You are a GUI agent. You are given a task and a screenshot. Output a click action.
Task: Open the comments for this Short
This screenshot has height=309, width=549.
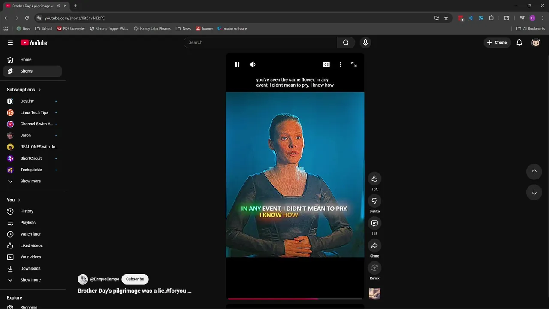pyautogui.click(x=374, y=223)
